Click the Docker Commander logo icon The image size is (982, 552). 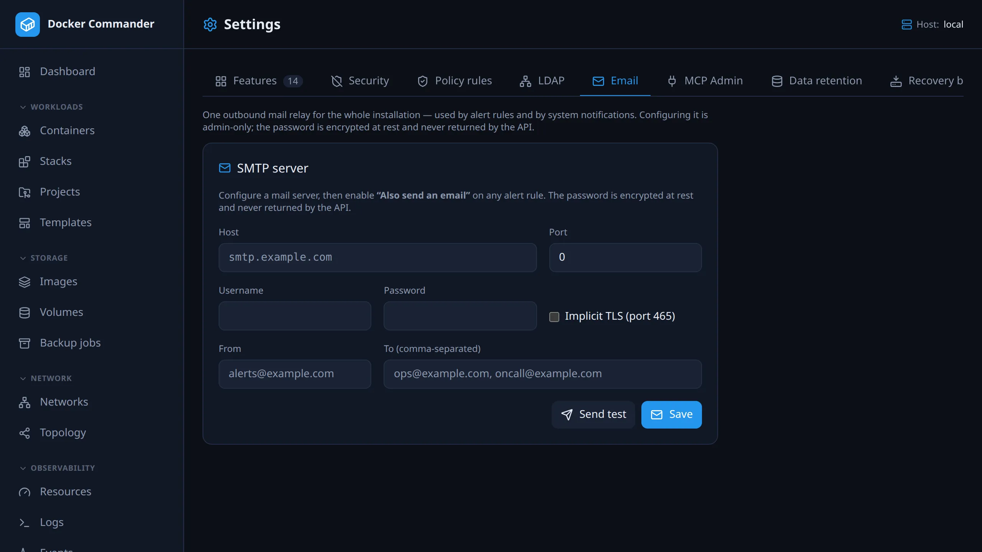point(28,25)
